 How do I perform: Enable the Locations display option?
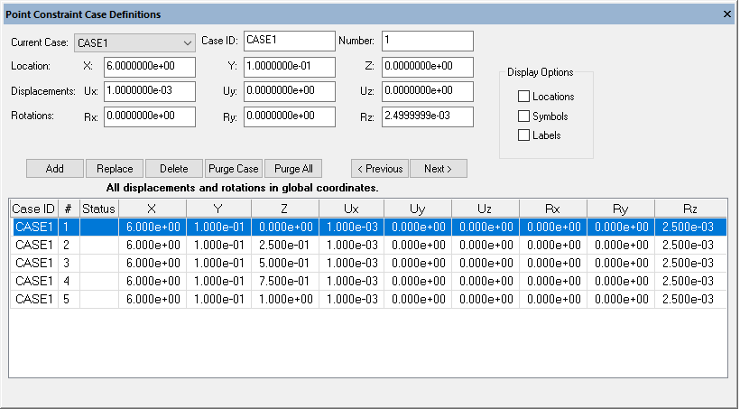(x=523, y=97)
